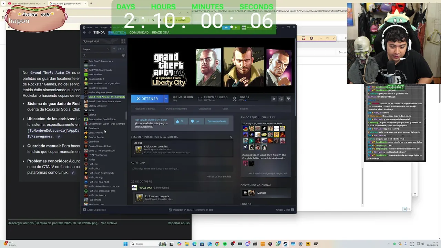This screenshot has width=441, height=248.
Task: Select Granny Simulator in the game list
Action: coord(98,106)
